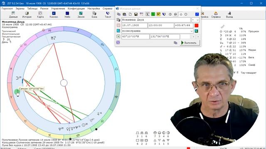Open the Экраны menu
Image resolution: width=266 pixels, height=149 pixels.
coord(20,8)
